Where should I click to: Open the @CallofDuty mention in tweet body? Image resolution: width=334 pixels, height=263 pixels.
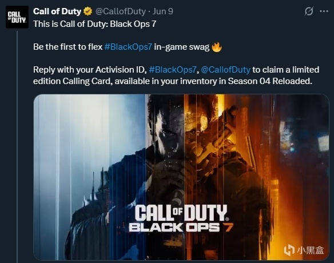click(x=225, y=70)
